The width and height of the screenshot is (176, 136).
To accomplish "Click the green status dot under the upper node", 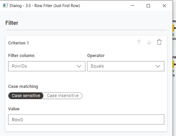I will [173, 35].
